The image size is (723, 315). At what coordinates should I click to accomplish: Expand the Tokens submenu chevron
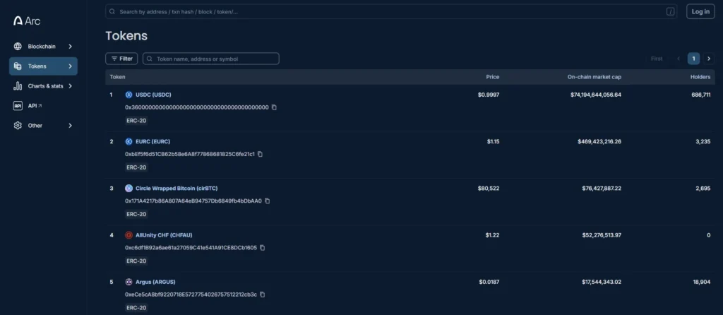pos(70,66)
